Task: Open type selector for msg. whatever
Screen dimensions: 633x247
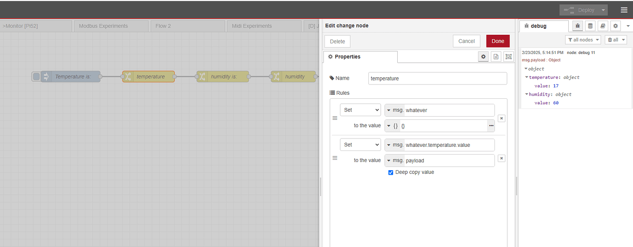Action: coord(394,110)
